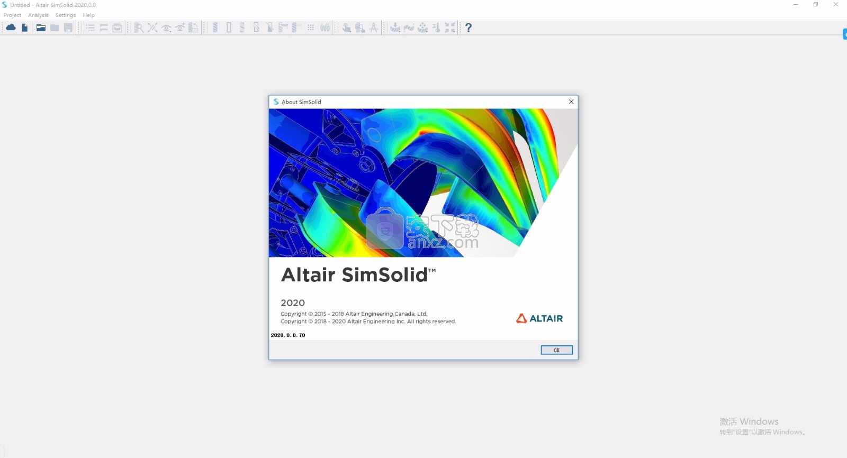The image size is (847, 458).
Task: Click the thermometer thermal load icon
Action: [x=436, y=28]
